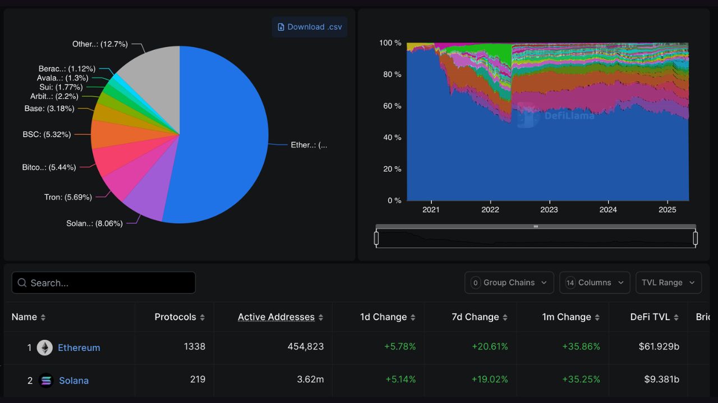Click the DeFi TVL column header
Viewport: 718px width, 403px height.
click(650, 317)
